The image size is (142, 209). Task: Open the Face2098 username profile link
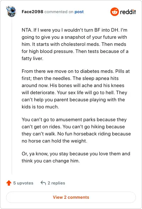pyautogui.click(x=32, y=12)
